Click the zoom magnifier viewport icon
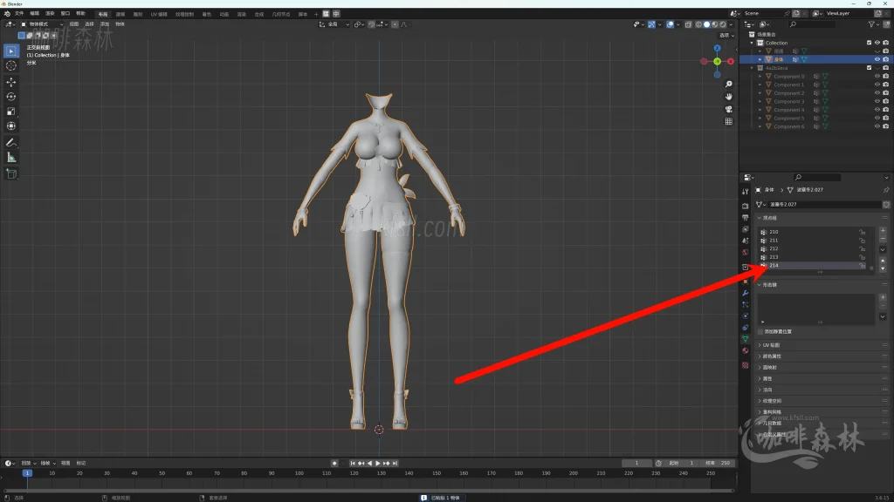 (x=729, y=85)
